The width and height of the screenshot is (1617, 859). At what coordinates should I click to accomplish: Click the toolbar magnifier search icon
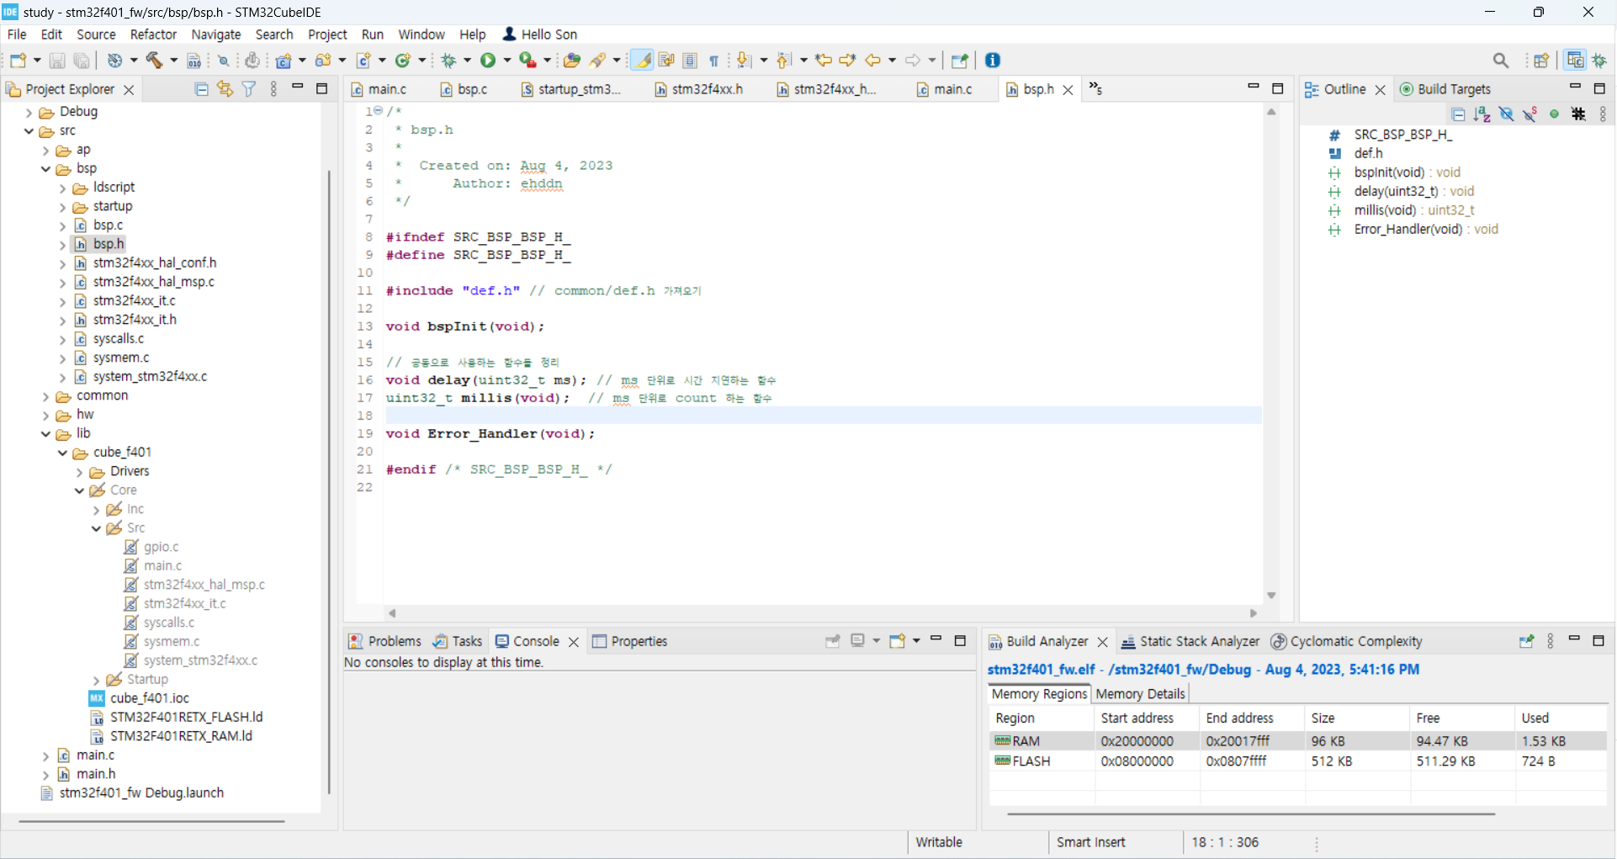1501,60
